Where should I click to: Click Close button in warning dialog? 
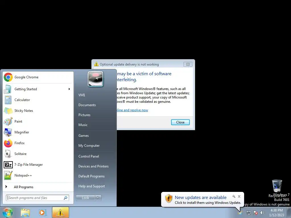[180, 122]
